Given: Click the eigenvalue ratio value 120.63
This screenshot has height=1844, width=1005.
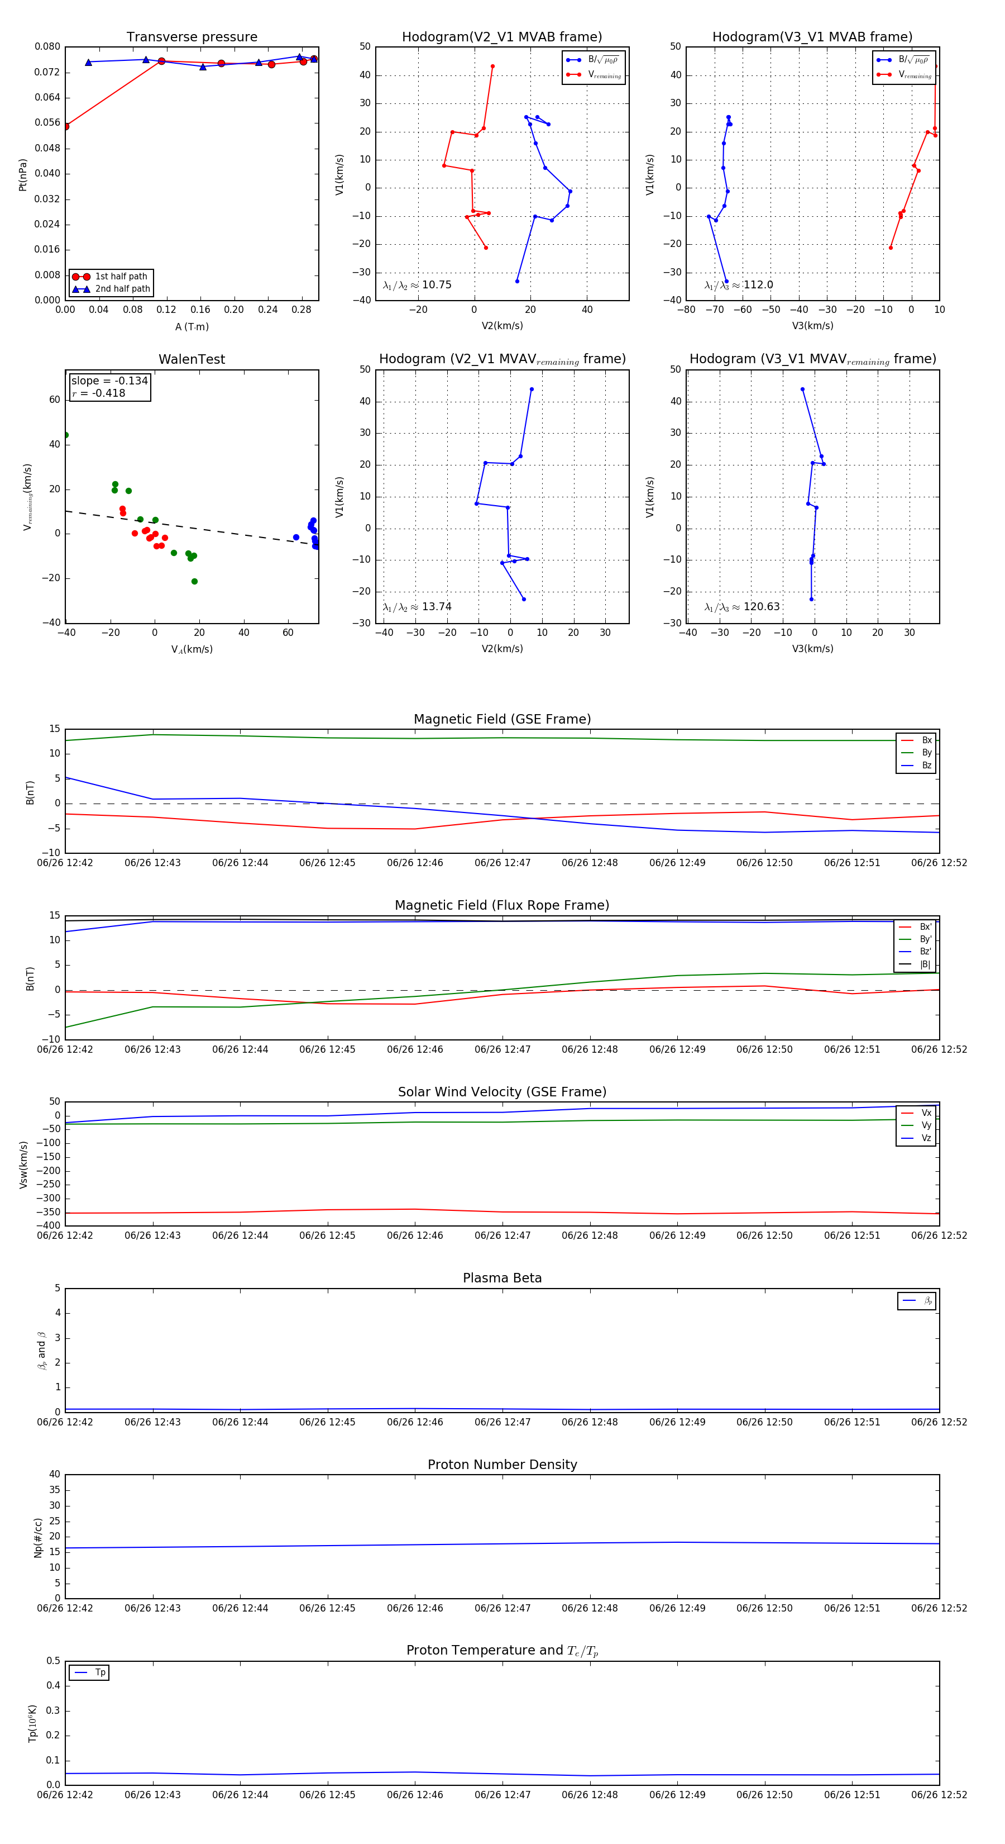Looking at the screenshot, I should coord(762,607).
